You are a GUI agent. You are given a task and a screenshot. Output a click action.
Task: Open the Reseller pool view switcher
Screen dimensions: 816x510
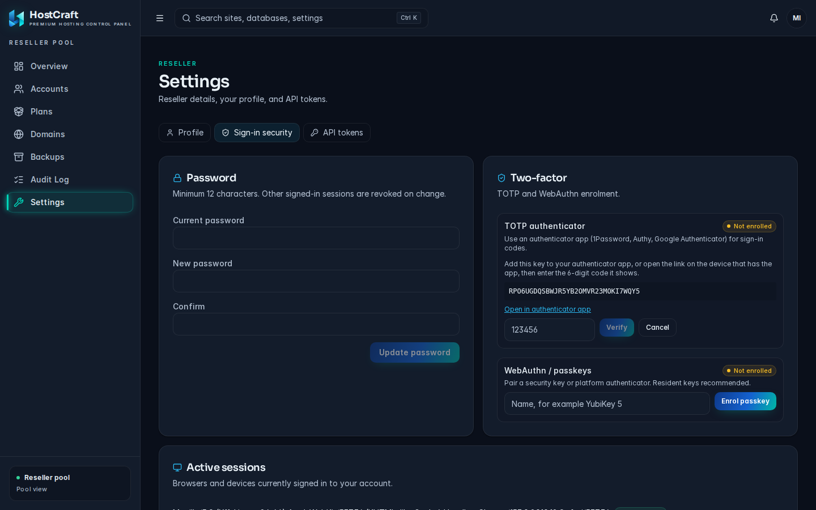tap(70, 483)
